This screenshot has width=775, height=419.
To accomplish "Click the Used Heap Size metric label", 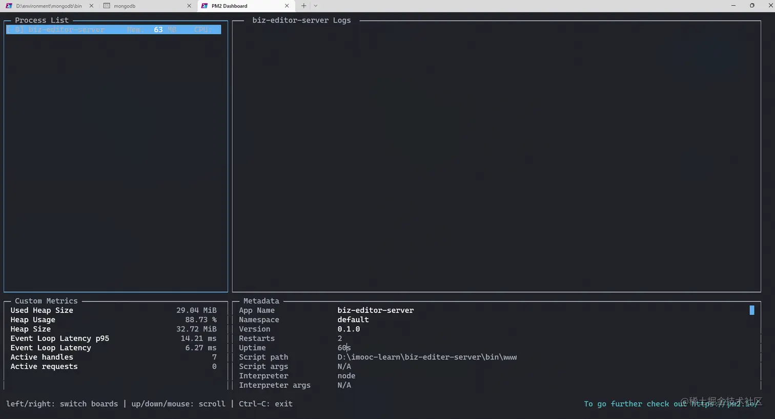I will (x=42, y=310).
